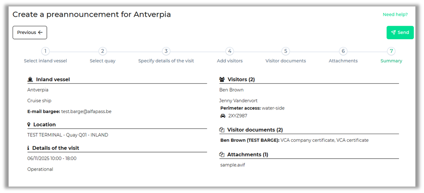The image size is (424, 193).
Task: Click the ship icon beside Inland vessel
Action: [30, 80]
